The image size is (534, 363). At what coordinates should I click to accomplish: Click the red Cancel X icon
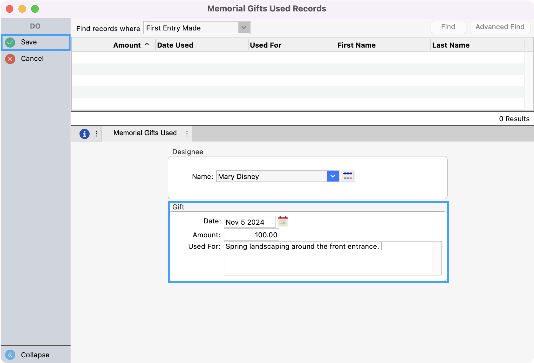click(10, 59)
